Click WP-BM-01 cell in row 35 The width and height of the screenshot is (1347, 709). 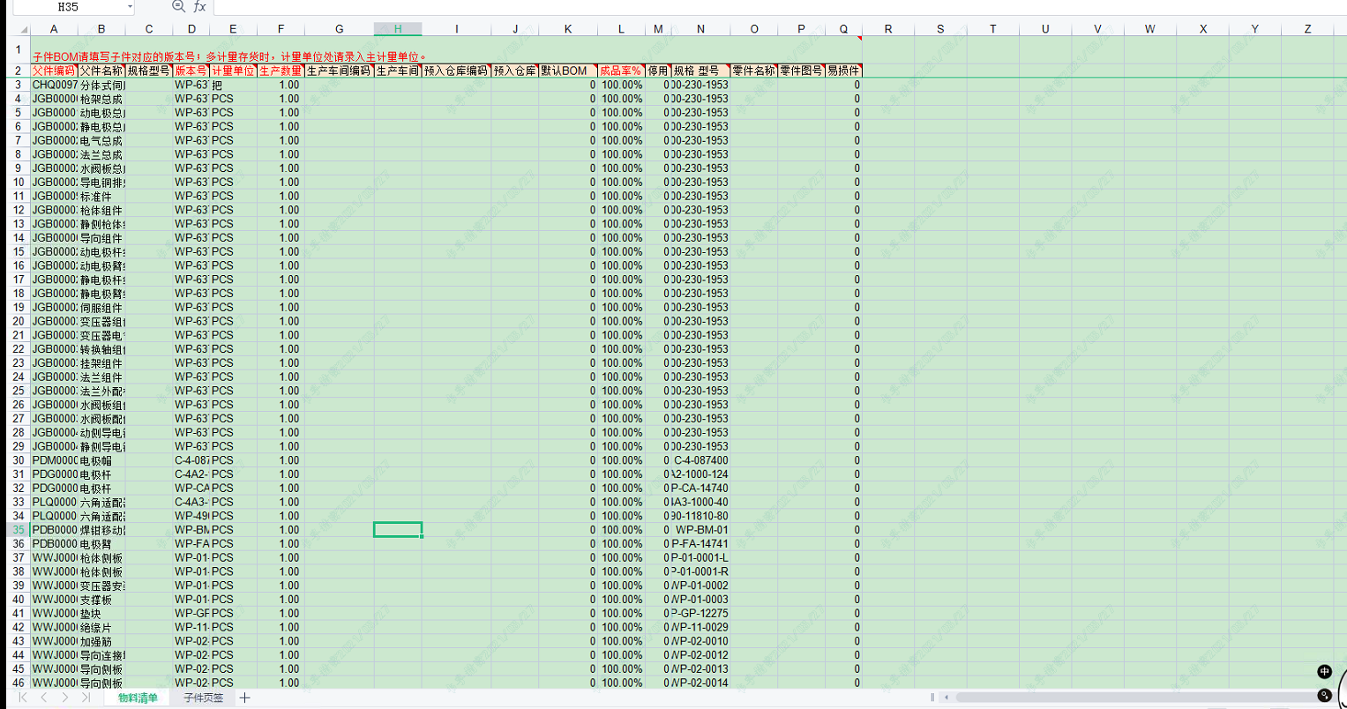[700, 530]
